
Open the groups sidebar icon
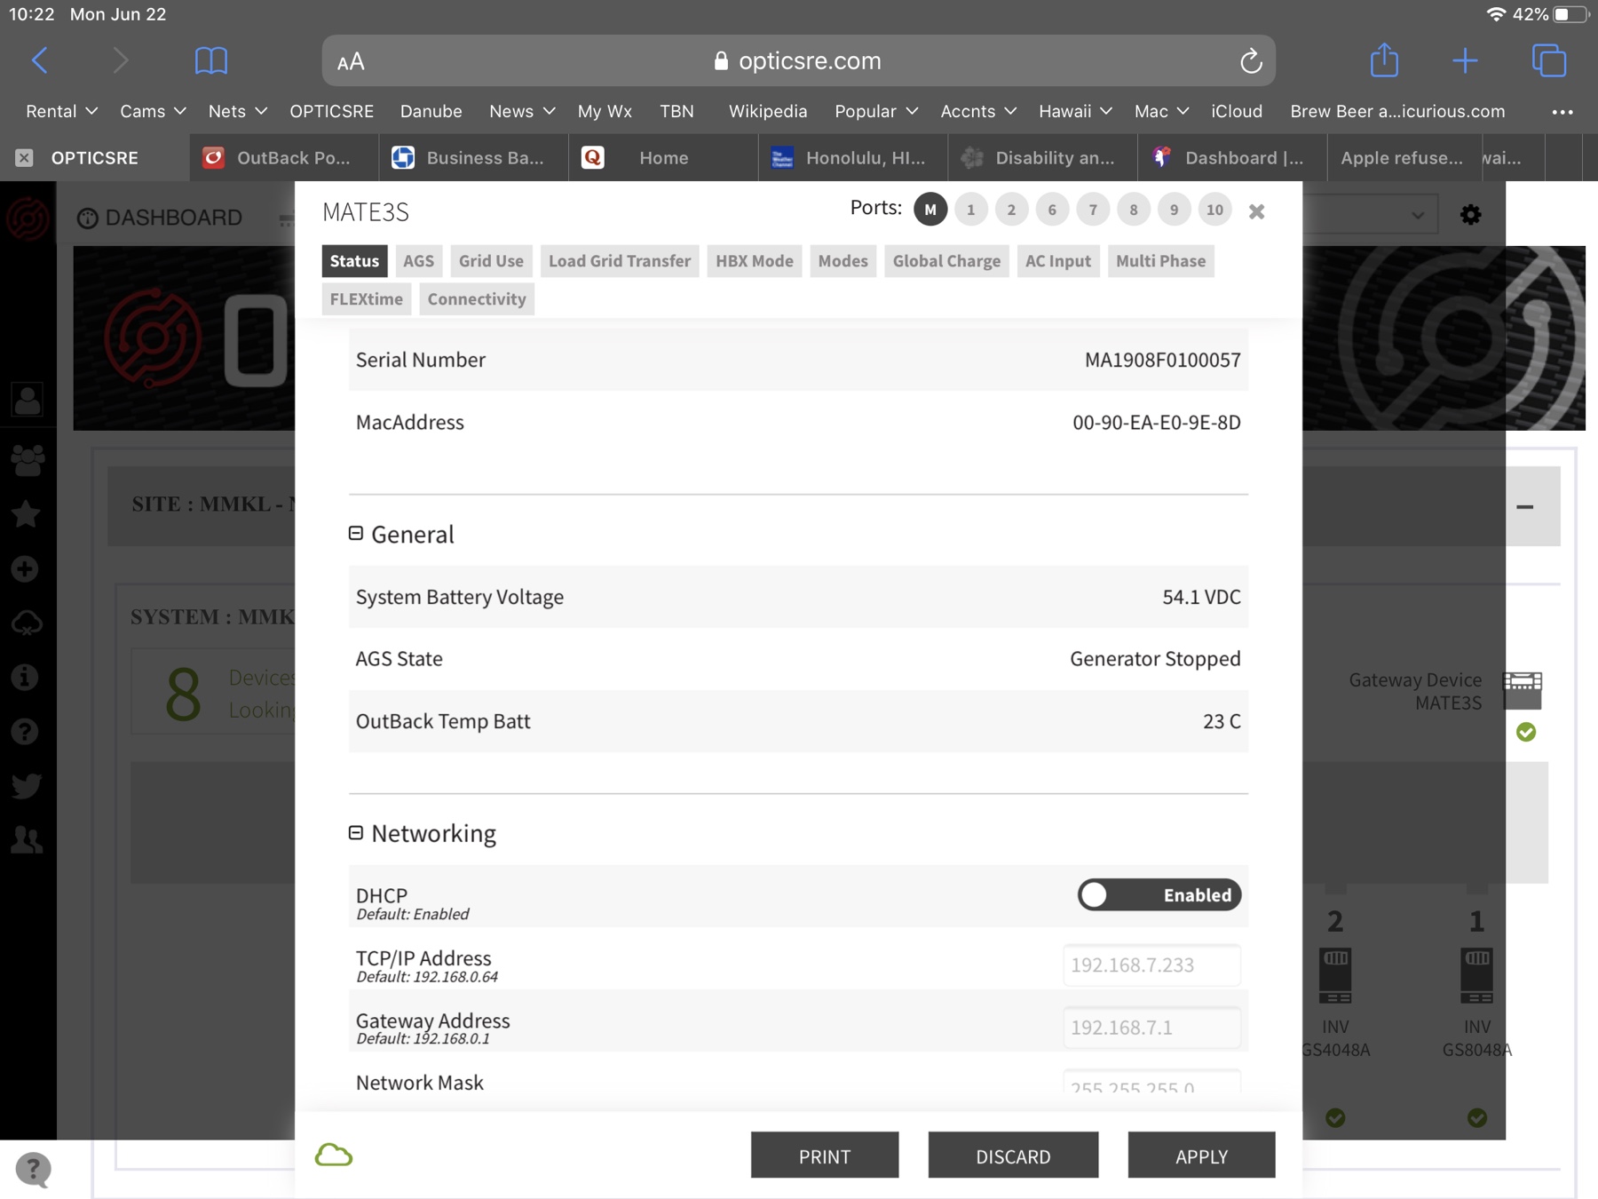pos(27,460)
